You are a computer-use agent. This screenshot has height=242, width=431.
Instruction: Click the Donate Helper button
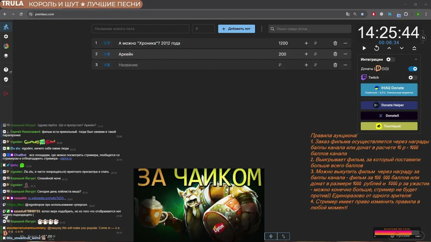389,105
